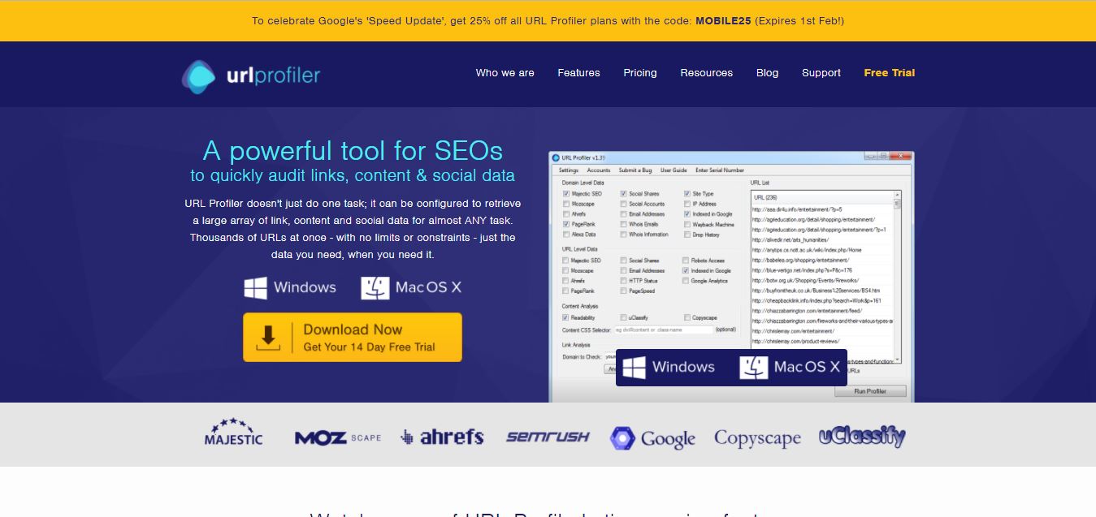
Task: Click the Content CSS Selector input field
Action: 662,329
